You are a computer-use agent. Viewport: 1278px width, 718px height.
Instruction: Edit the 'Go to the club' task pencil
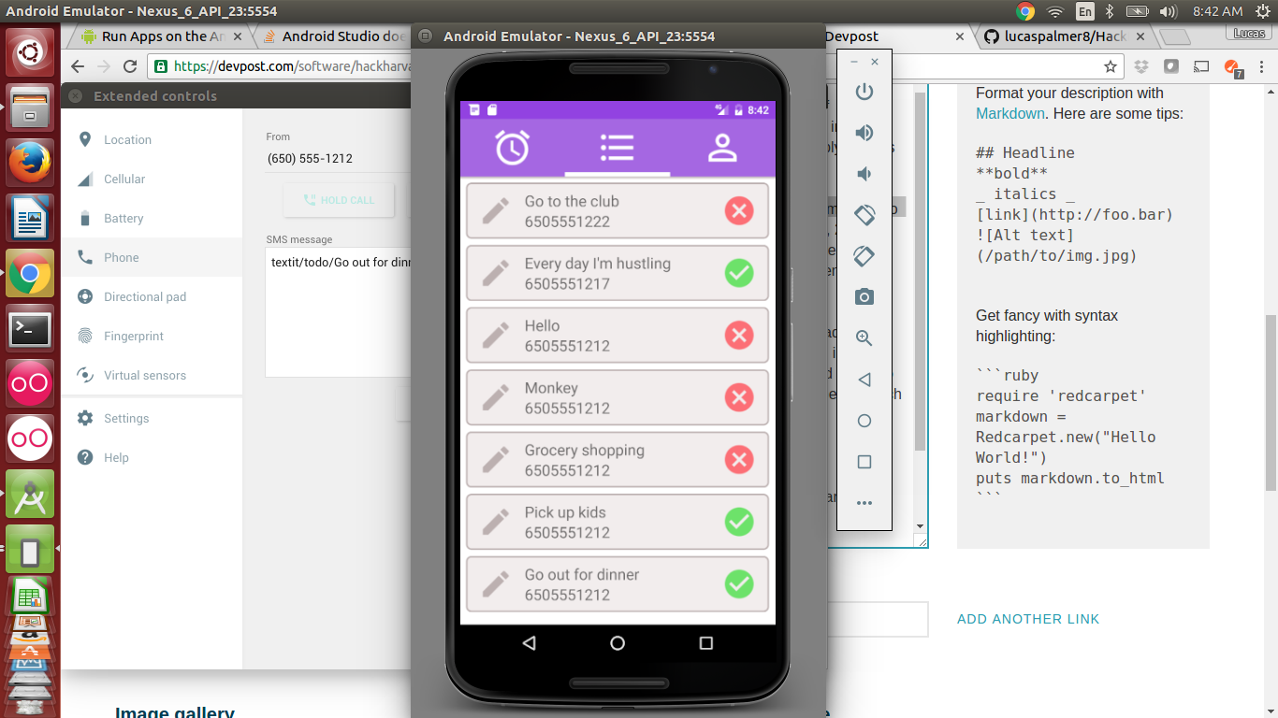pos(495,211)
